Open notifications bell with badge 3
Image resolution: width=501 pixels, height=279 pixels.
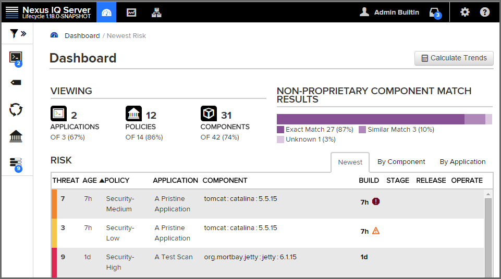(435, 13)
